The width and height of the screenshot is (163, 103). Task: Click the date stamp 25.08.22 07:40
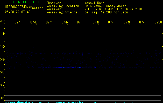18,12
